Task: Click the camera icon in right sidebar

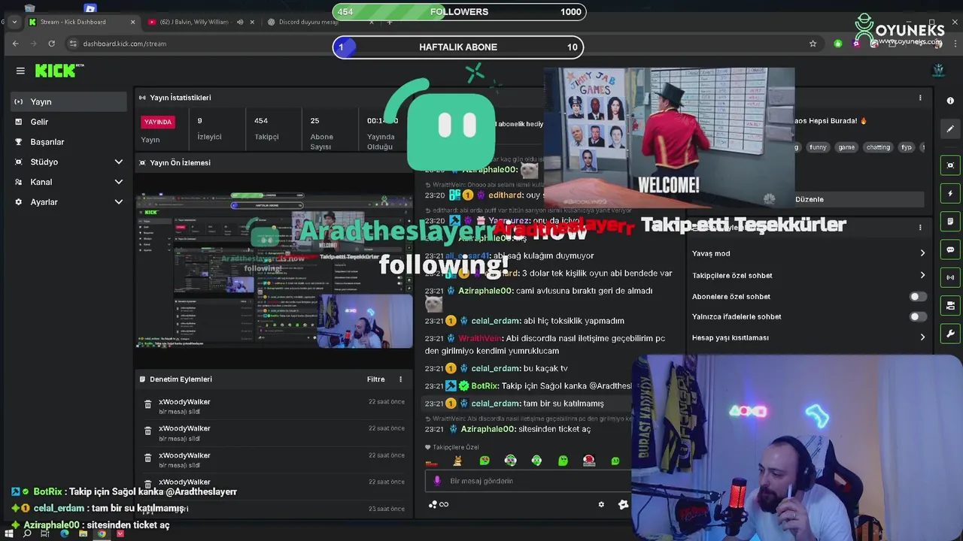Action: [950, 305]
